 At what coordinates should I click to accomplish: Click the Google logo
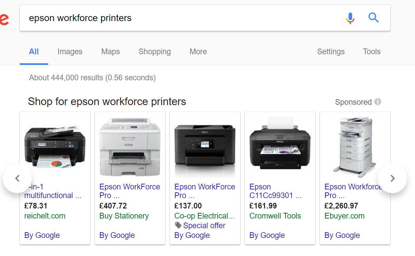[x=4, y=19]
